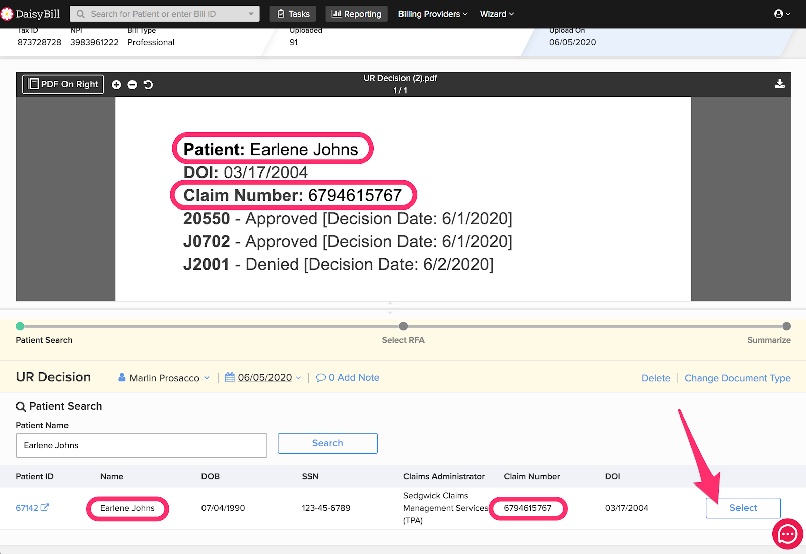Viewport: 806px width, 554px height.
Task: Click the DOI value 03/17/2004 in table
Action: [x=627, y=508]
